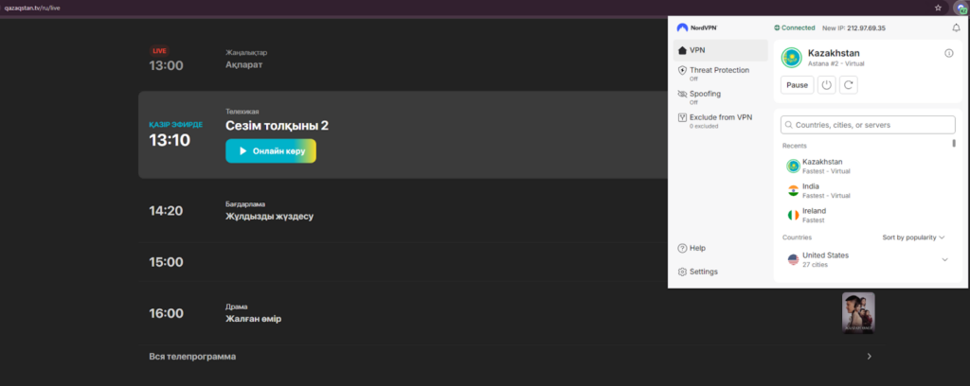970x386 pixels.
Task: Open NordVPN notifications bell
Action: pos(956,27)
